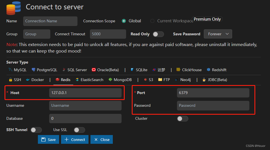Click the Redshift icon

point(209,70)
